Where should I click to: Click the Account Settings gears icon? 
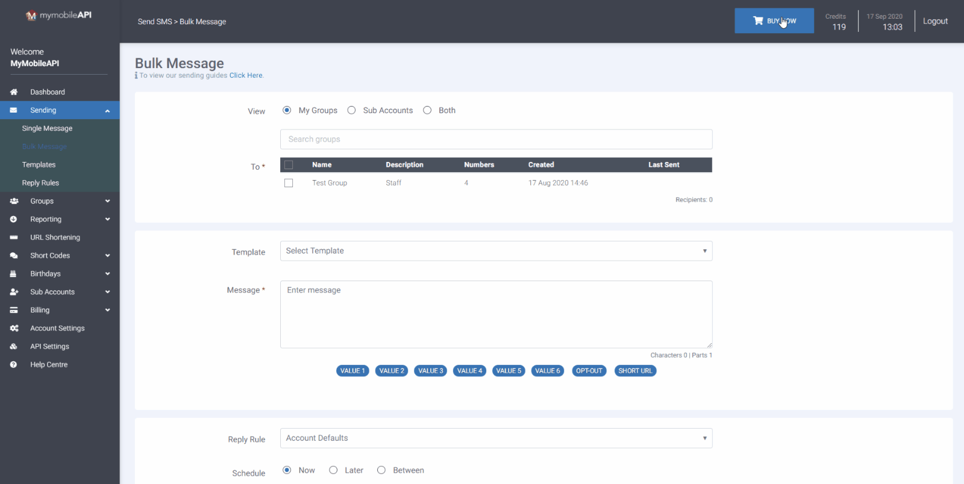tap(14, 328)
